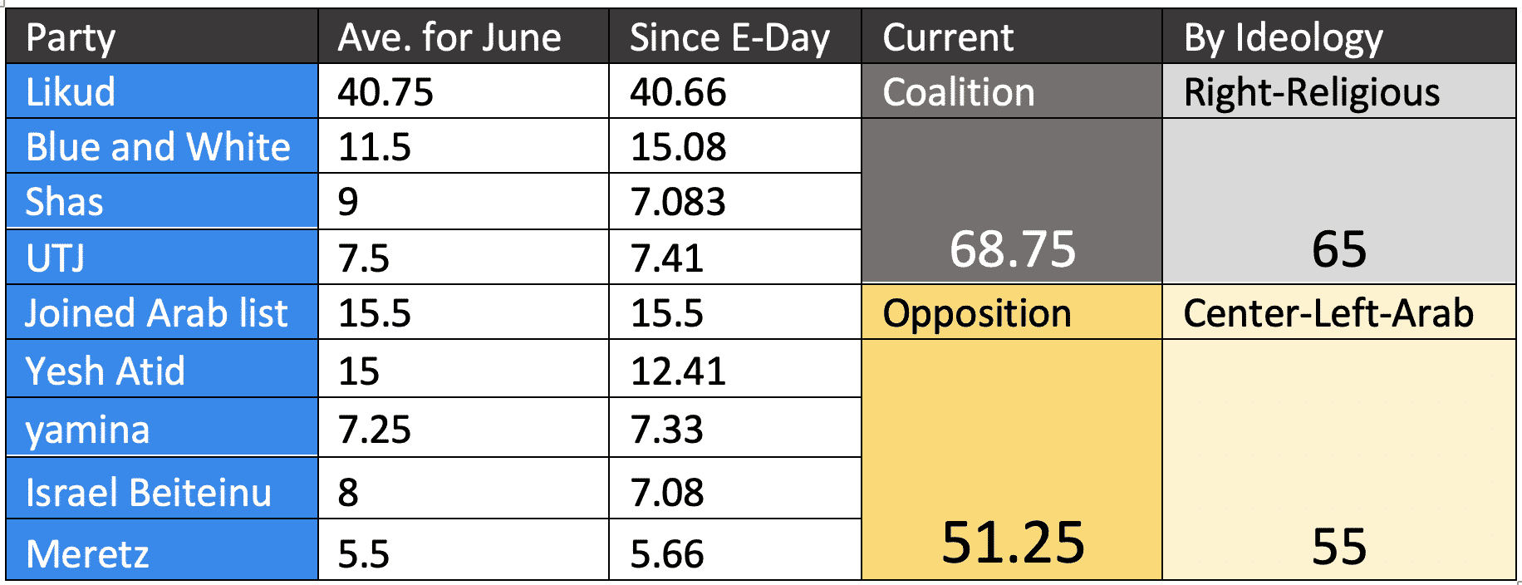Click the 68.75 coalition total
This screenshot has width=1522, height=585.
coord(1012,248)
